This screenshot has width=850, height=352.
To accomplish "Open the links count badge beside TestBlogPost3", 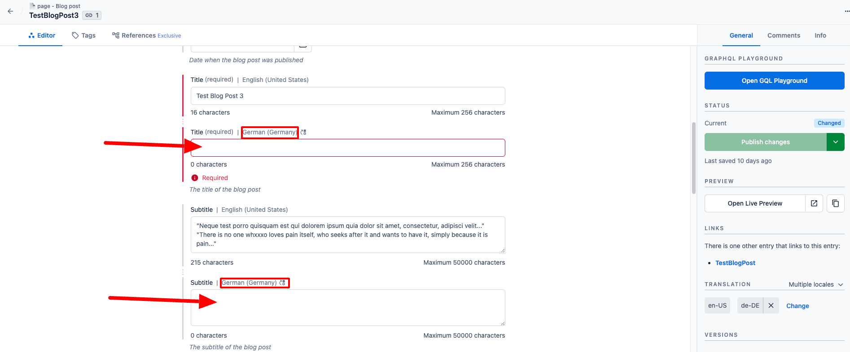I will point(92,15).
